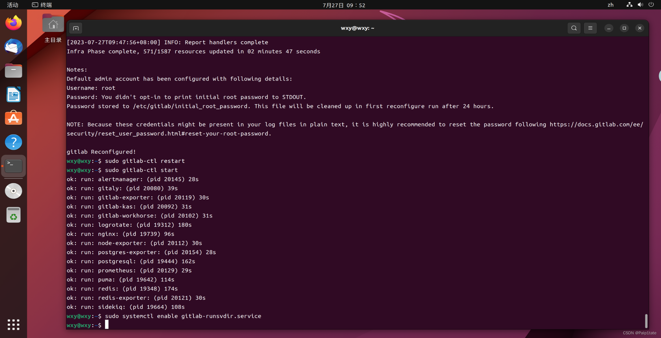
Task: Click the postgresql 162s line
Action: pyautogui.click(x=131, y=261)
